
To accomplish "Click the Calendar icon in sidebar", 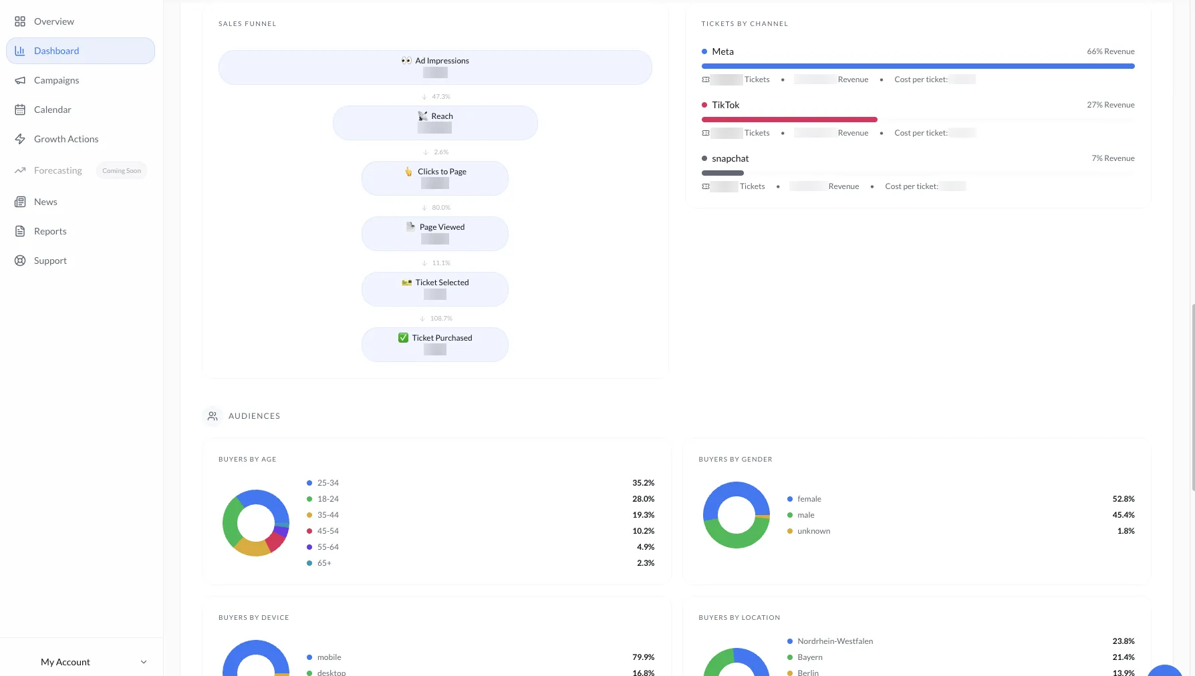I will 20,110.
